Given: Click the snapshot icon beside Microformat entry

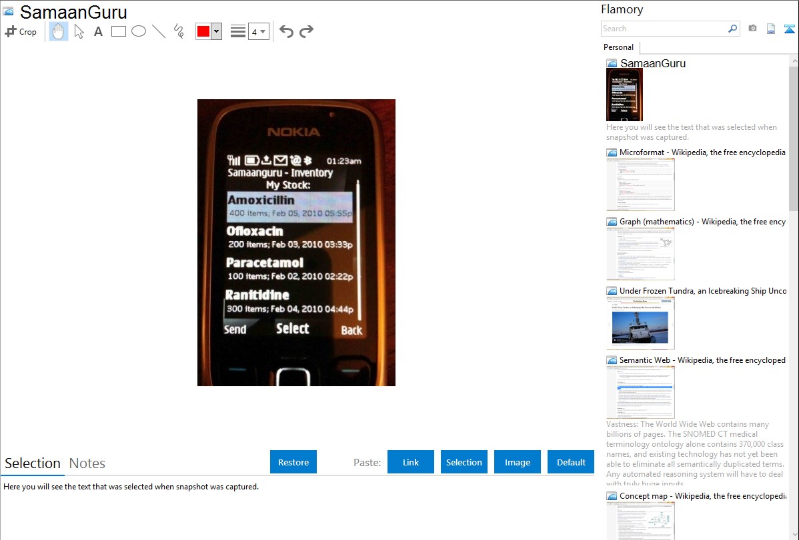Looking at the screenshot, I should click(x=612, y=152).
